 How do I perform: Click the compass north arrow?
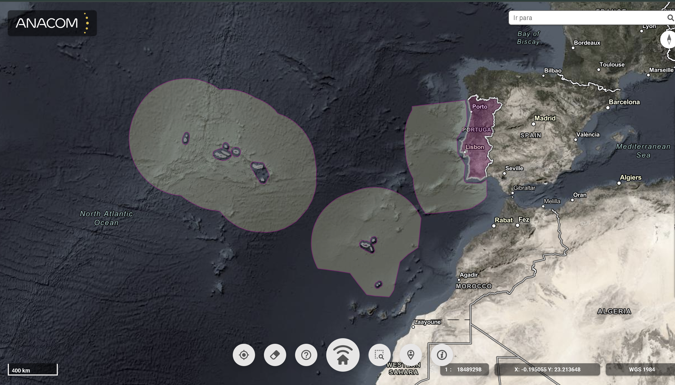tap(669, 40)
